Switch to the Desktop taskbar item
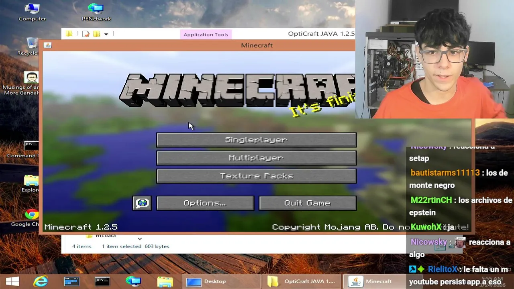514x289 pixels. (221, 281)
